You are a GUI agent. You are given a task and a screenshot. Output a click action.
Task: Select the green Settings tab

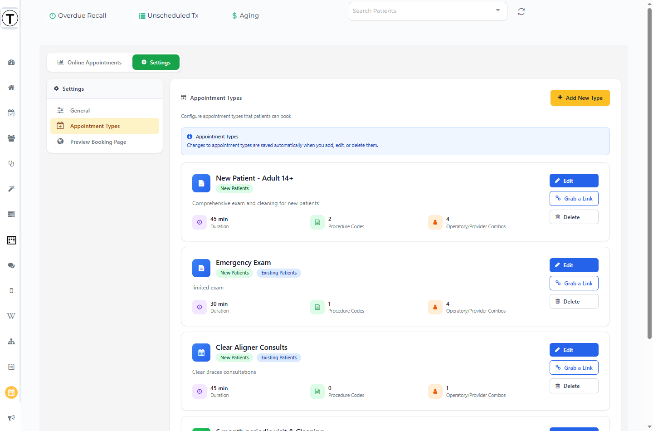click(156, 63)
